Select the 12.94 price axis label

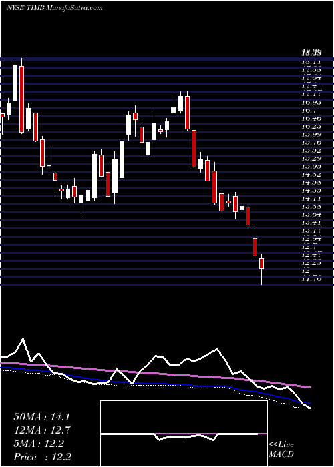312,239
